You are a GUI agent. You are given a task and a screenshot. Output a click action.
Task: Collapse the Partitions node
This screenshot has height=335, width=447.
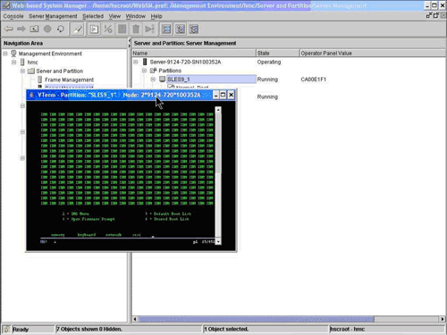144,71
